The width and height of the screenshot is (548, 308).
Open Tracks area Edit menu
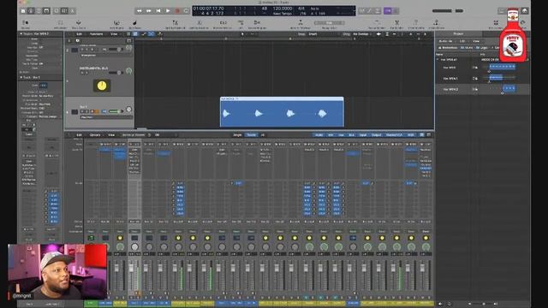tap(80, 34)
